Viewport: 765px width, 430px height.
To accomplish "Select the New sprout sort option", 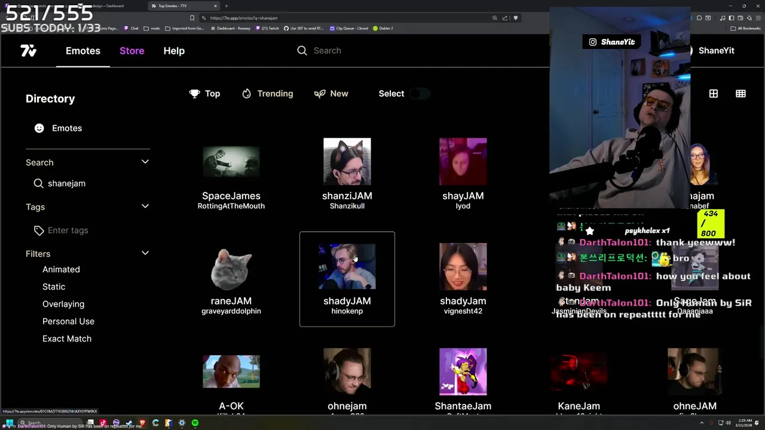I will point(331,94).
